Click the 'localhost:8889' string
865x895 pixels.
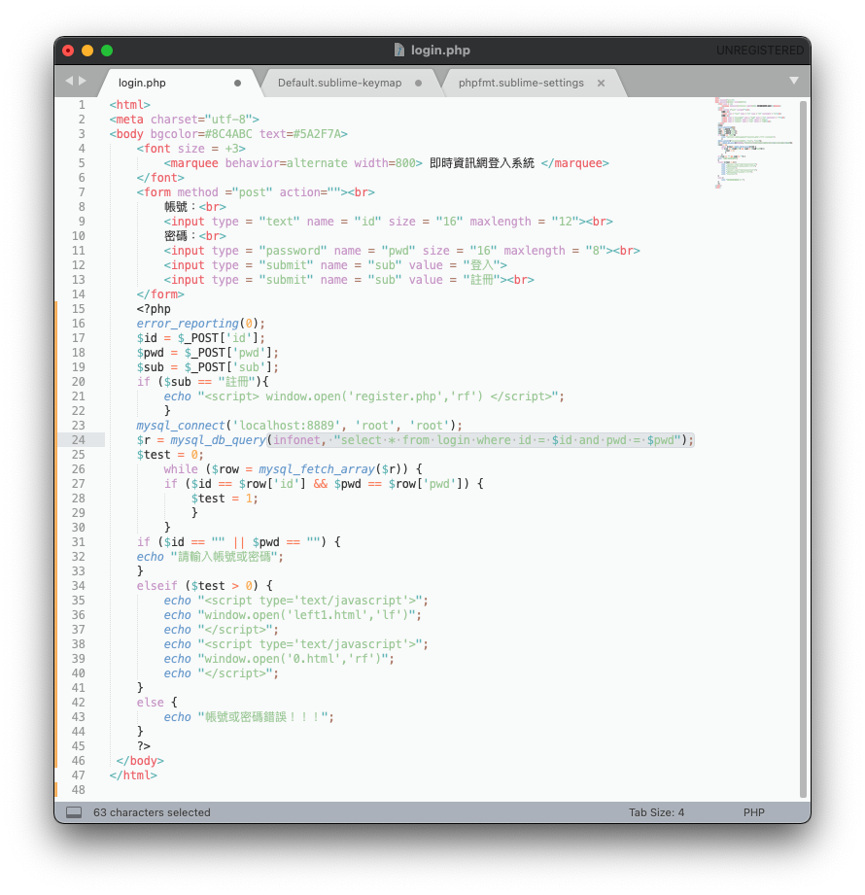(286, 426)
